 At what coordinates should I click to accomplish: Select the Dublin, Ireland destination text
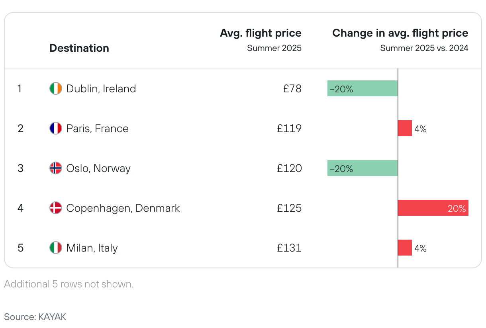point(101,88)
